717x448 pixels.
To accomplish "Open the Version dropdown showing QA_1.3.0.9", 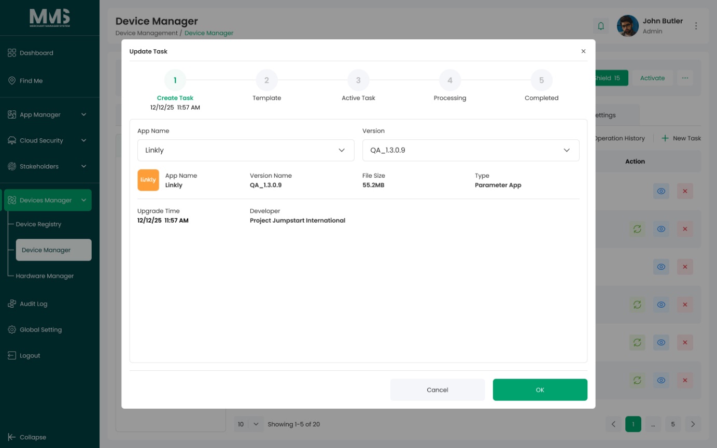I will [x=471, y=150].
